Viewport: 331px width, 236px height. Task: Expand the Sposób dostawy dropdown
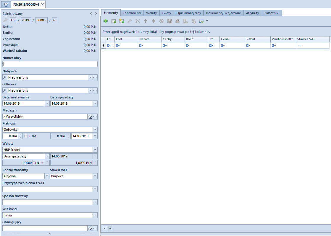95,202
